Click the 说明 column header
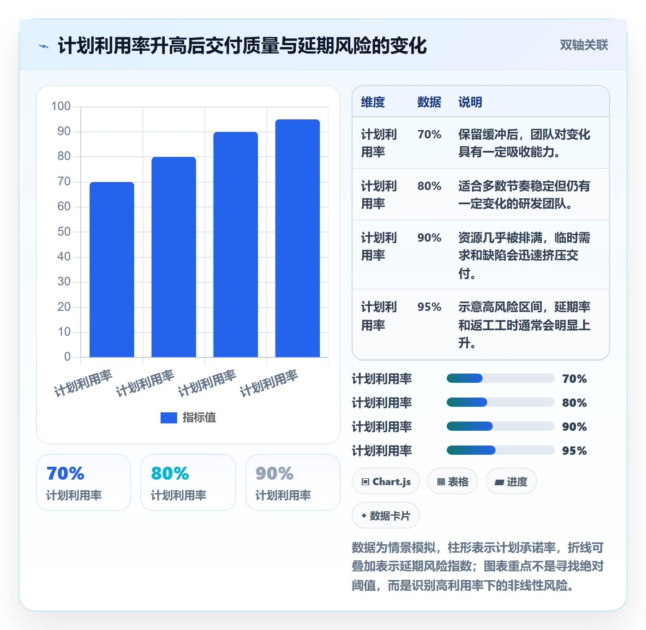 (x=470, y=102)
